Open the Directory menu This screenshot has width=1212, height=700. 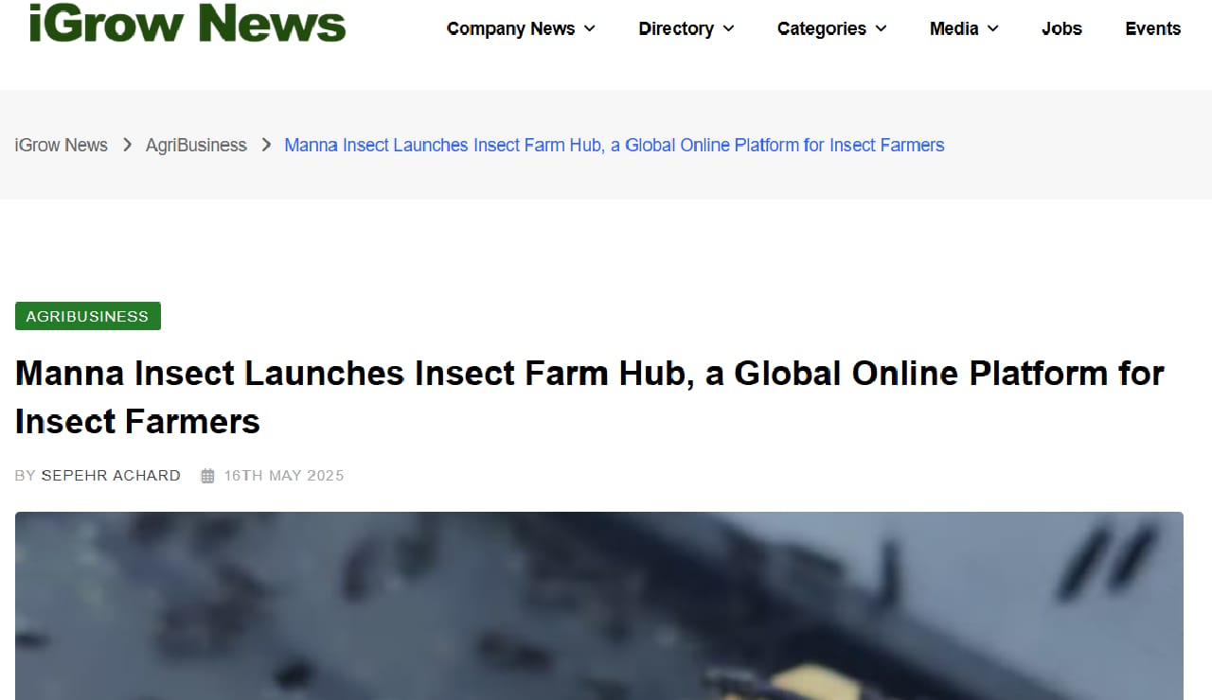[676, 29]
